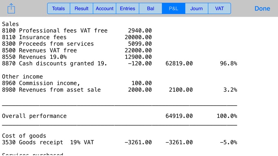Click the Cost of goods heading
Viewport: 278px width, 156px height.
coord(24,136)
